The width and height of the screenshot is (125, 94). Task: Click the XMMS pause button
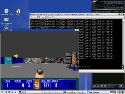point(100,12)
